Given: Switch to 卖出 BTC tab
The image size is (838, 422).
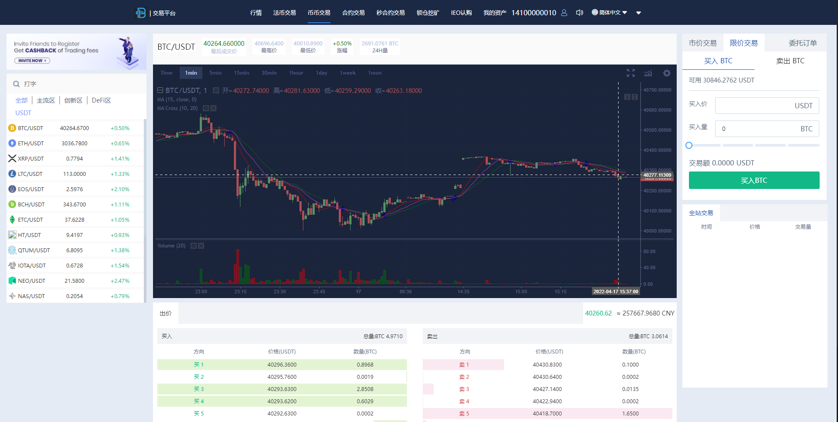Looking at the screenshot, I should [789, 61].
